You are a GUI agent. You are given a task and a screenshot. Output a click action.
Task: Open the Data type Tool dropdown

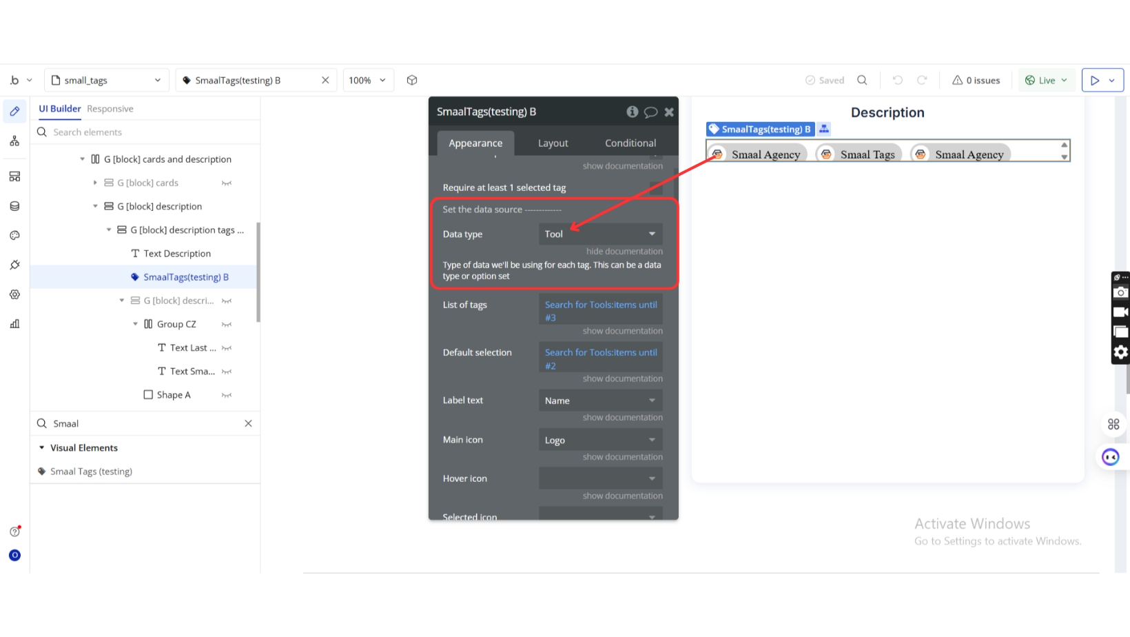tap(600, 234)
